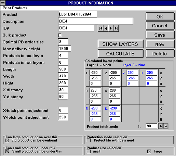Click Product fetch angle field
This screenshot has height=156, width=176.
[151, 126]
